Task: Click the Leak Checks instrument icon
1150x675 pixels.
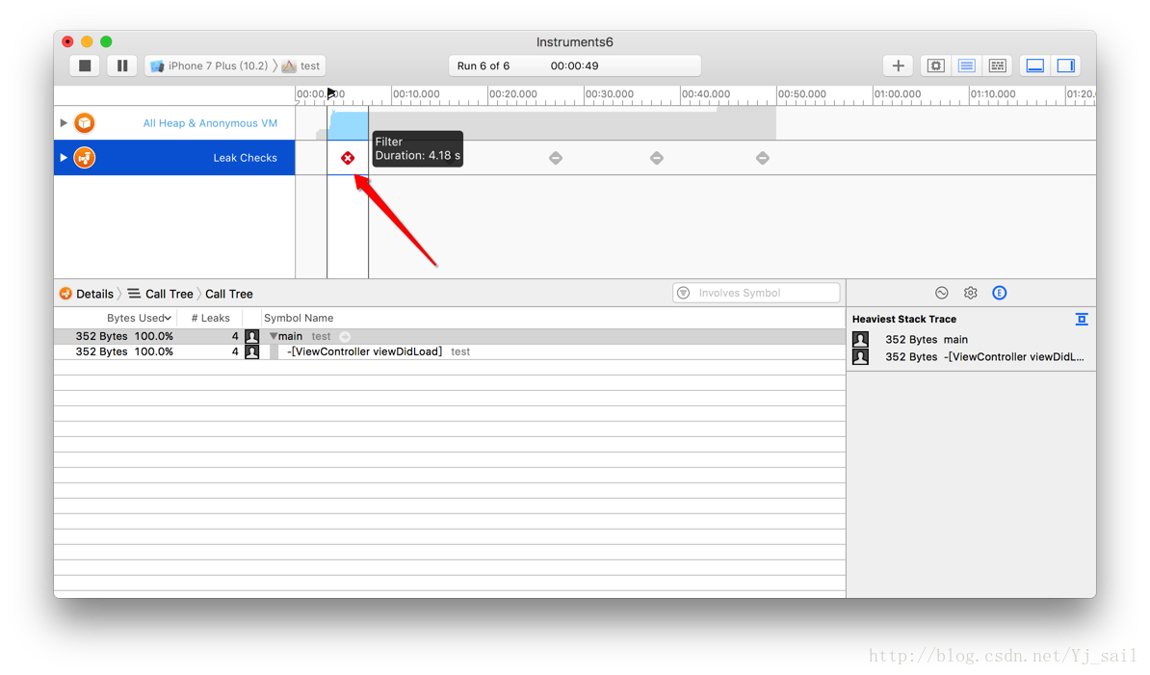Action: [x=85, y=158]
